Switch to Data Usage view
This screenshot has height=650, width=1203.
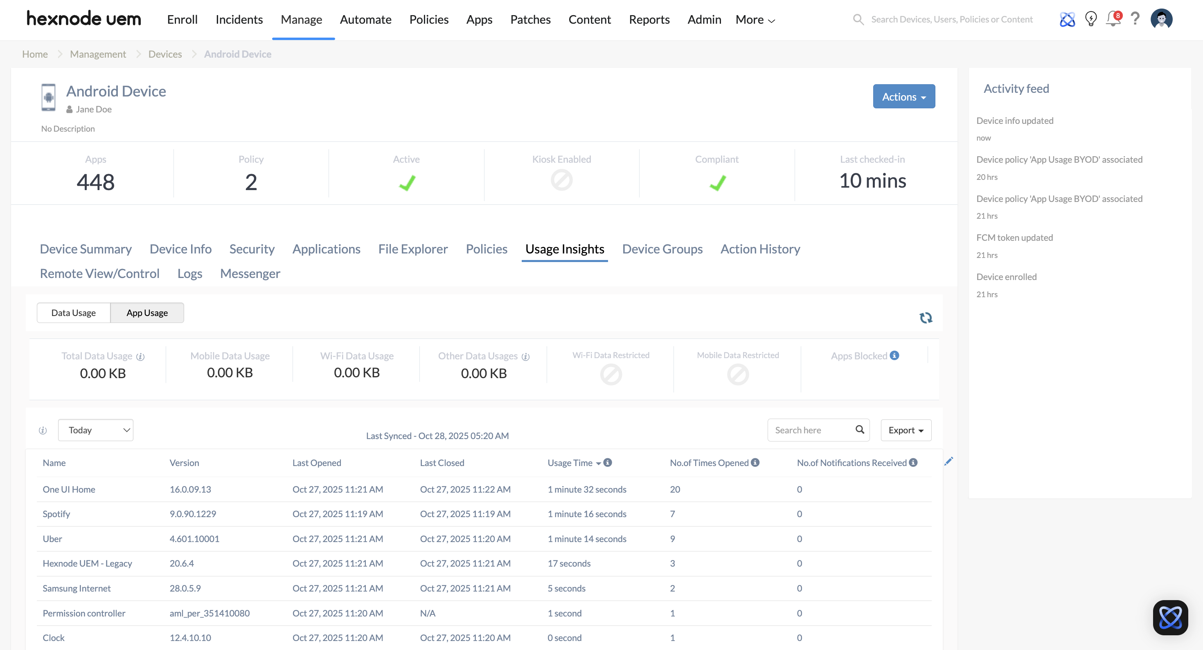pyautogui.click(x=73, y=313)
